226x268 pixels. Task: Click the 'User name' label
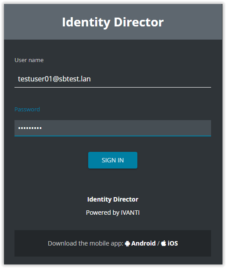pyautogui.click(x=29, y=60)
